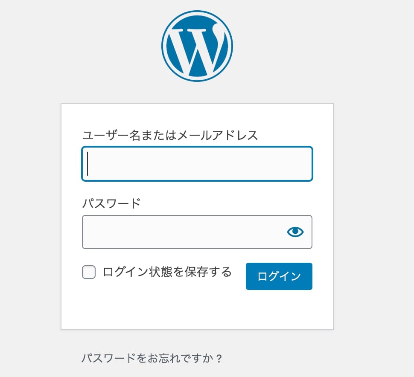Enable the remember-me checkbox
The image size is (414, 377).
tap(89, 272)
